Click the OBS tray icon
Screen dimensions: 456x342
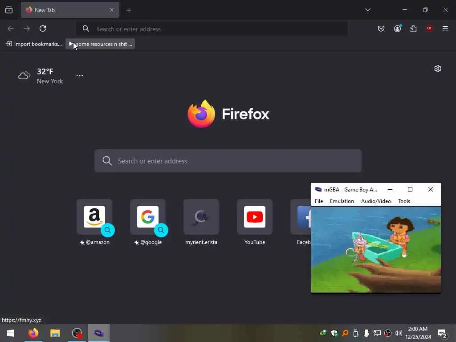click(x=388, y=333)
